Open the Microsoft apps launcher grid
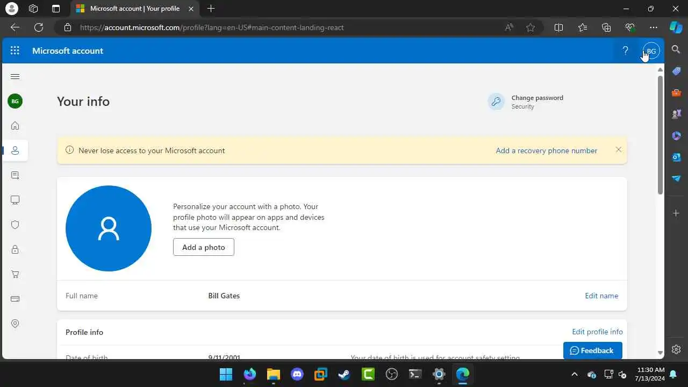Image resolution: width=688 pixels, height=387 pixels. [15, 51]
